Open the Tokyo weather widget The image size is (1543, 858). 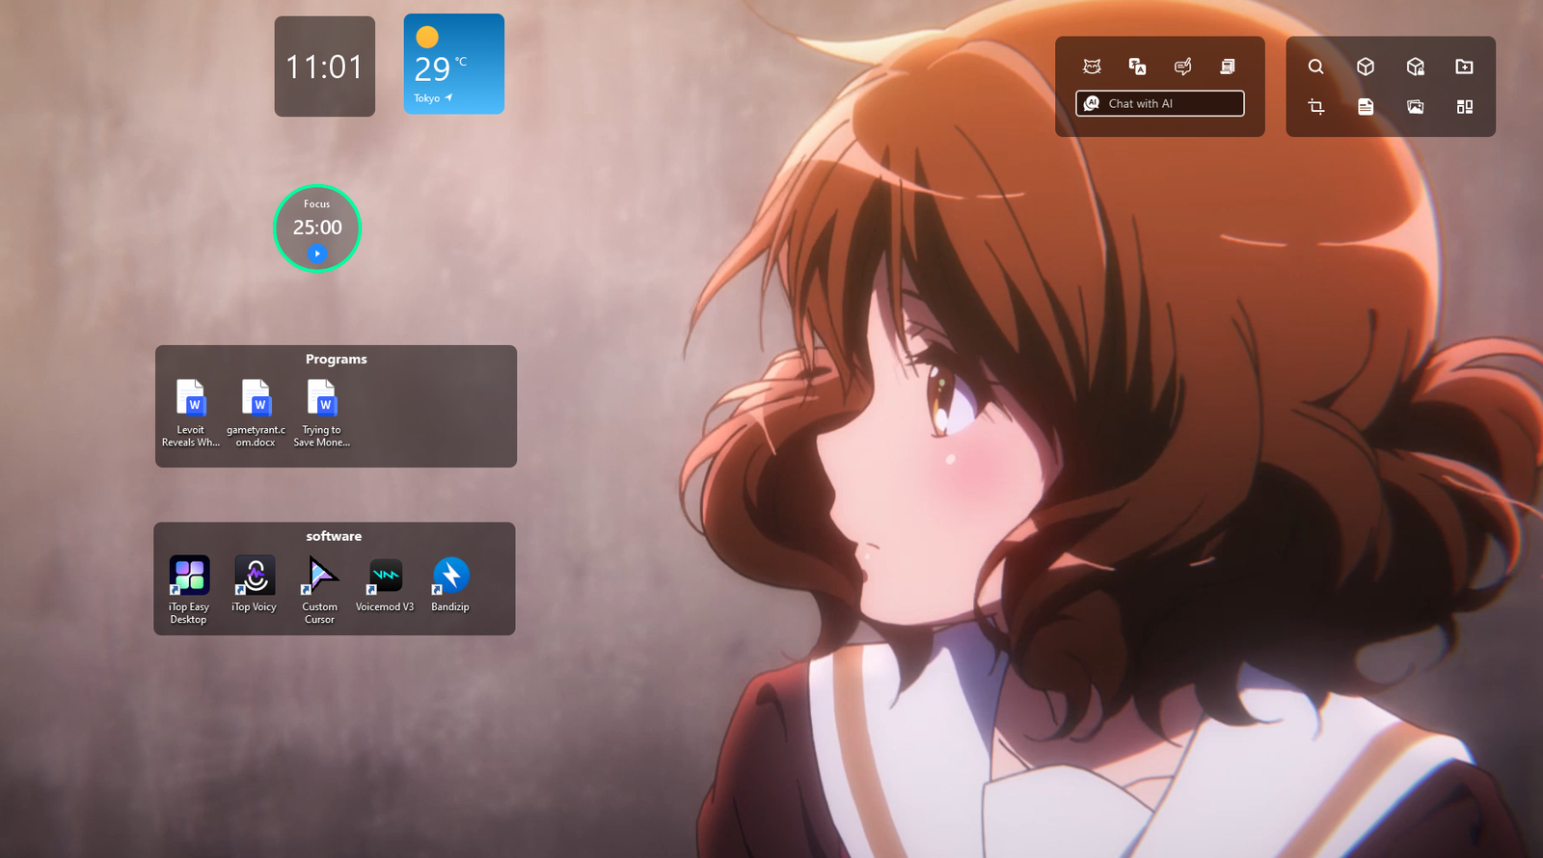(x=454, y=65)
